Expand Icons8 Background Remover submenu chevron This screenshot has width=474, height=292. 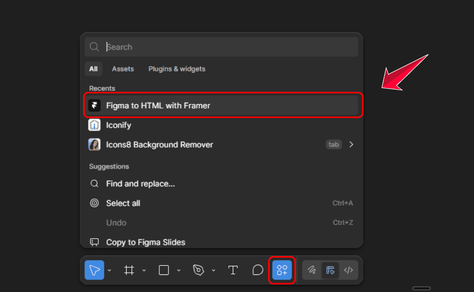coord(351,144)
